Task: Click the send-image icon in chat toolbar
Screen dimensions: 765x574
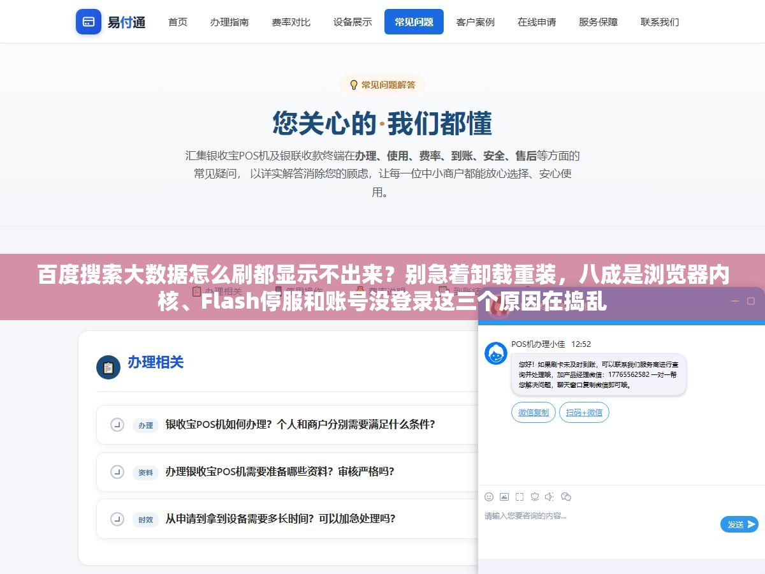Action: [x=504, y=497]
